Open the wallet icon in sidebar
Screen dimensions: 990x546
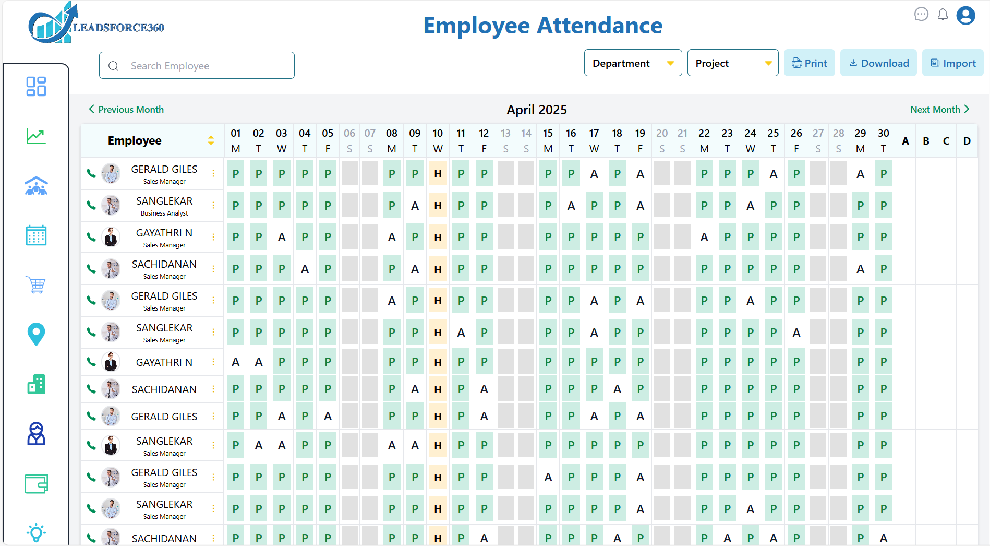(36, 483)
